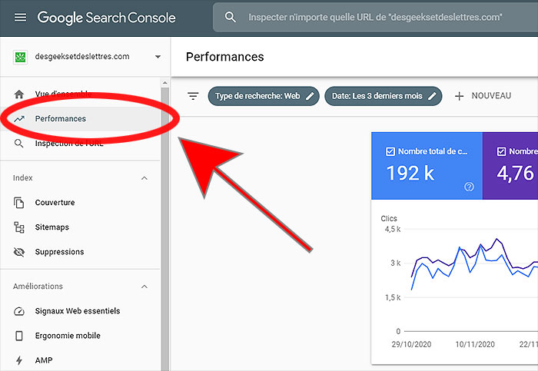Click the Clics chart axis label
538x371 pixels.
[389, 218]
